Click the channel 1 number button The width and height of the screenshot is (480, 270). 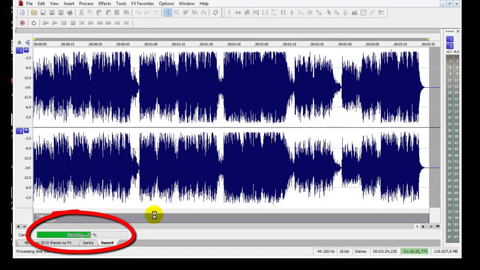click(19, 50)
